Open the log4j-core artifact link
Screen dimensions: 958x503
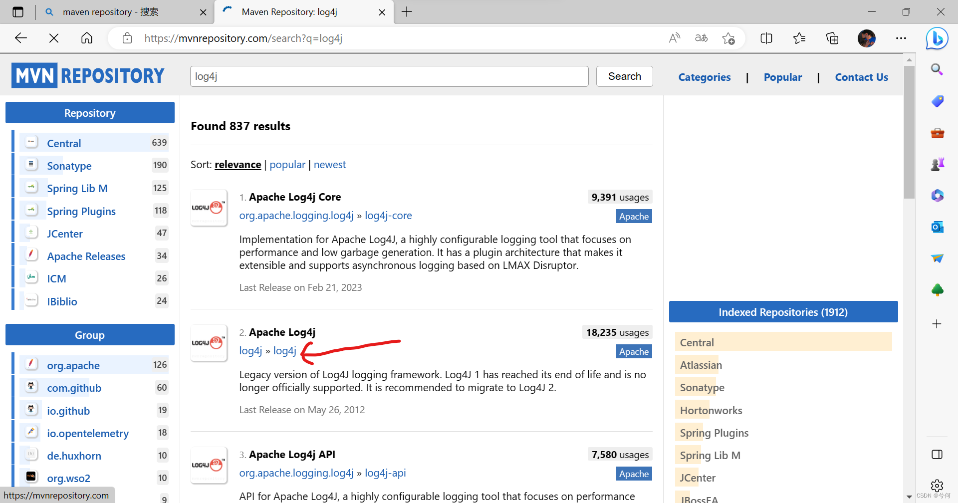click(x=388, y=215)
